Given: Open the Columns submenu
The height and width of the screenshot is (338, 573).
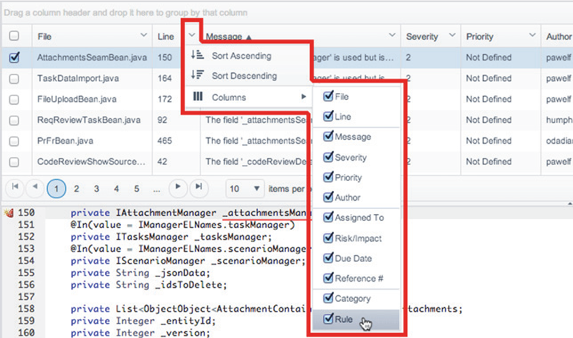Looking at the screenshot, I should pyautogui.click(x=248, y=97).
